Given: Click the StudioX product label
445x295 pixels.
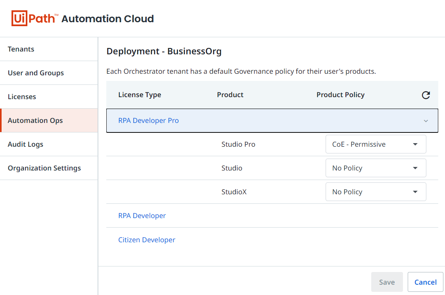Looking at the screenshot, I should tap(234, 192).
